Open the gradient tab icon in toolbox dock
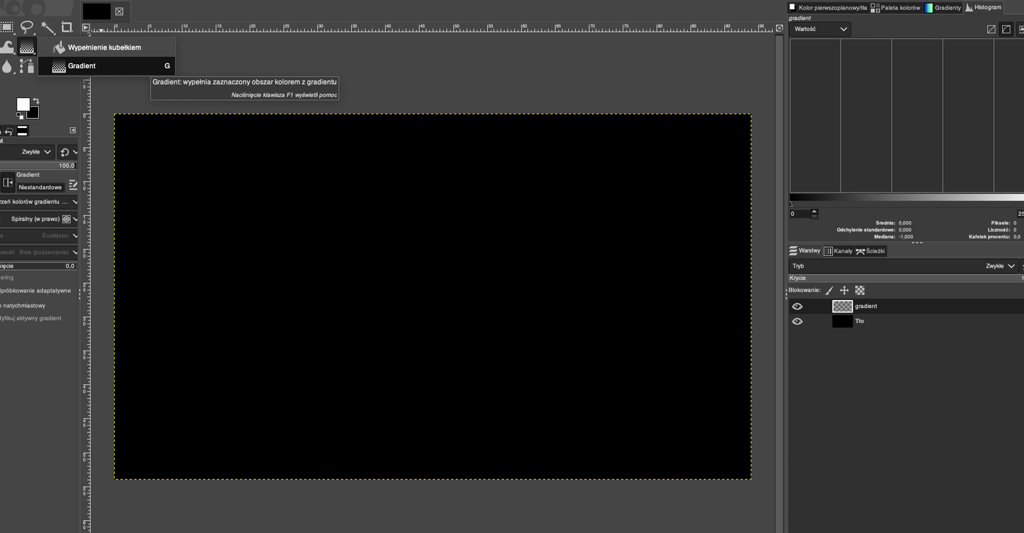 [x=22, y=131]
